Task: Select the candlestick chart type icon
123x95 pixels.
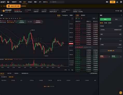Action: click(20, 18)
